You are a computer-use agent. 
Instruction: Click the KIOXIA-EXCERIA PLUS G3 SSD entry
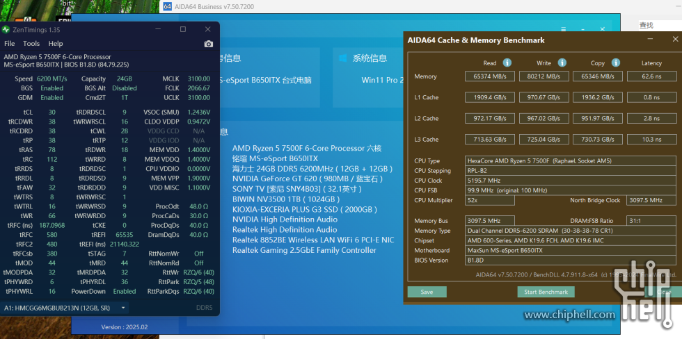point(305,210)
